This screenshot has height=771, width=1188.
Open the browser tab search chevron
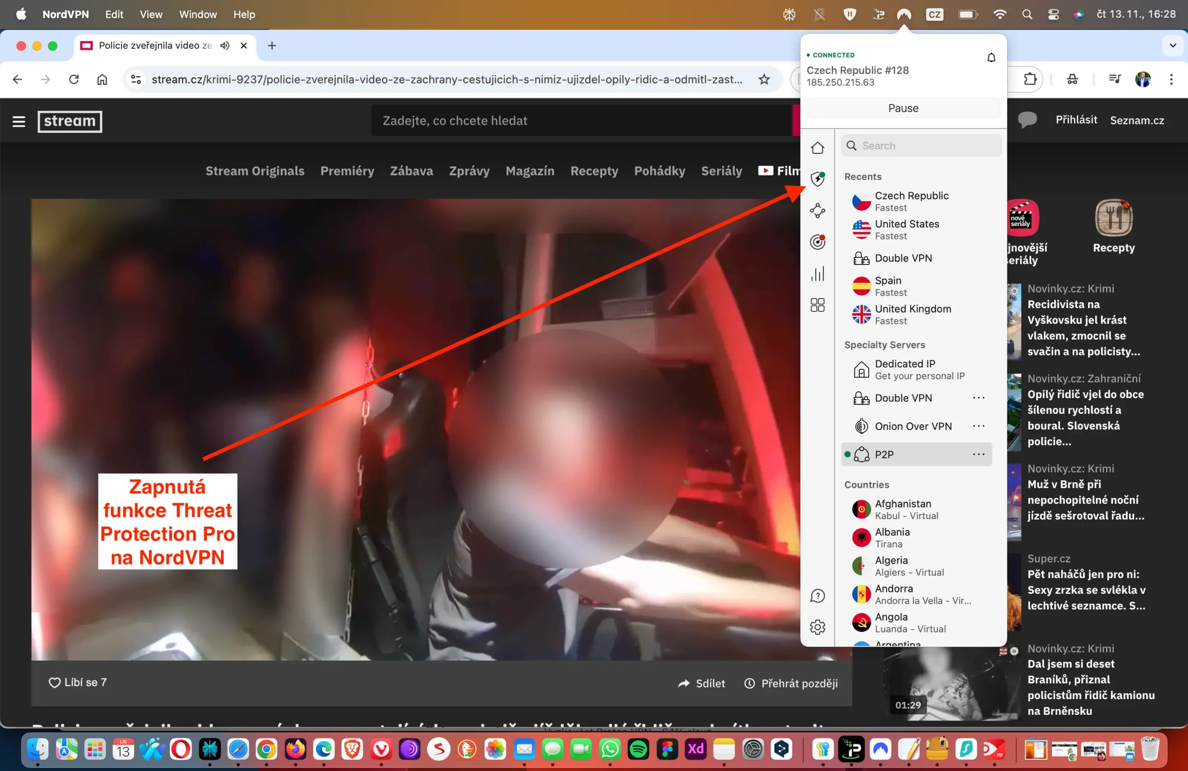pos(1173,45)
